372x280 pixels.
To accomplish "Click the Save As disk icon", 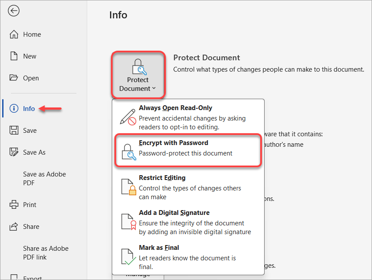I will (14, 152).
